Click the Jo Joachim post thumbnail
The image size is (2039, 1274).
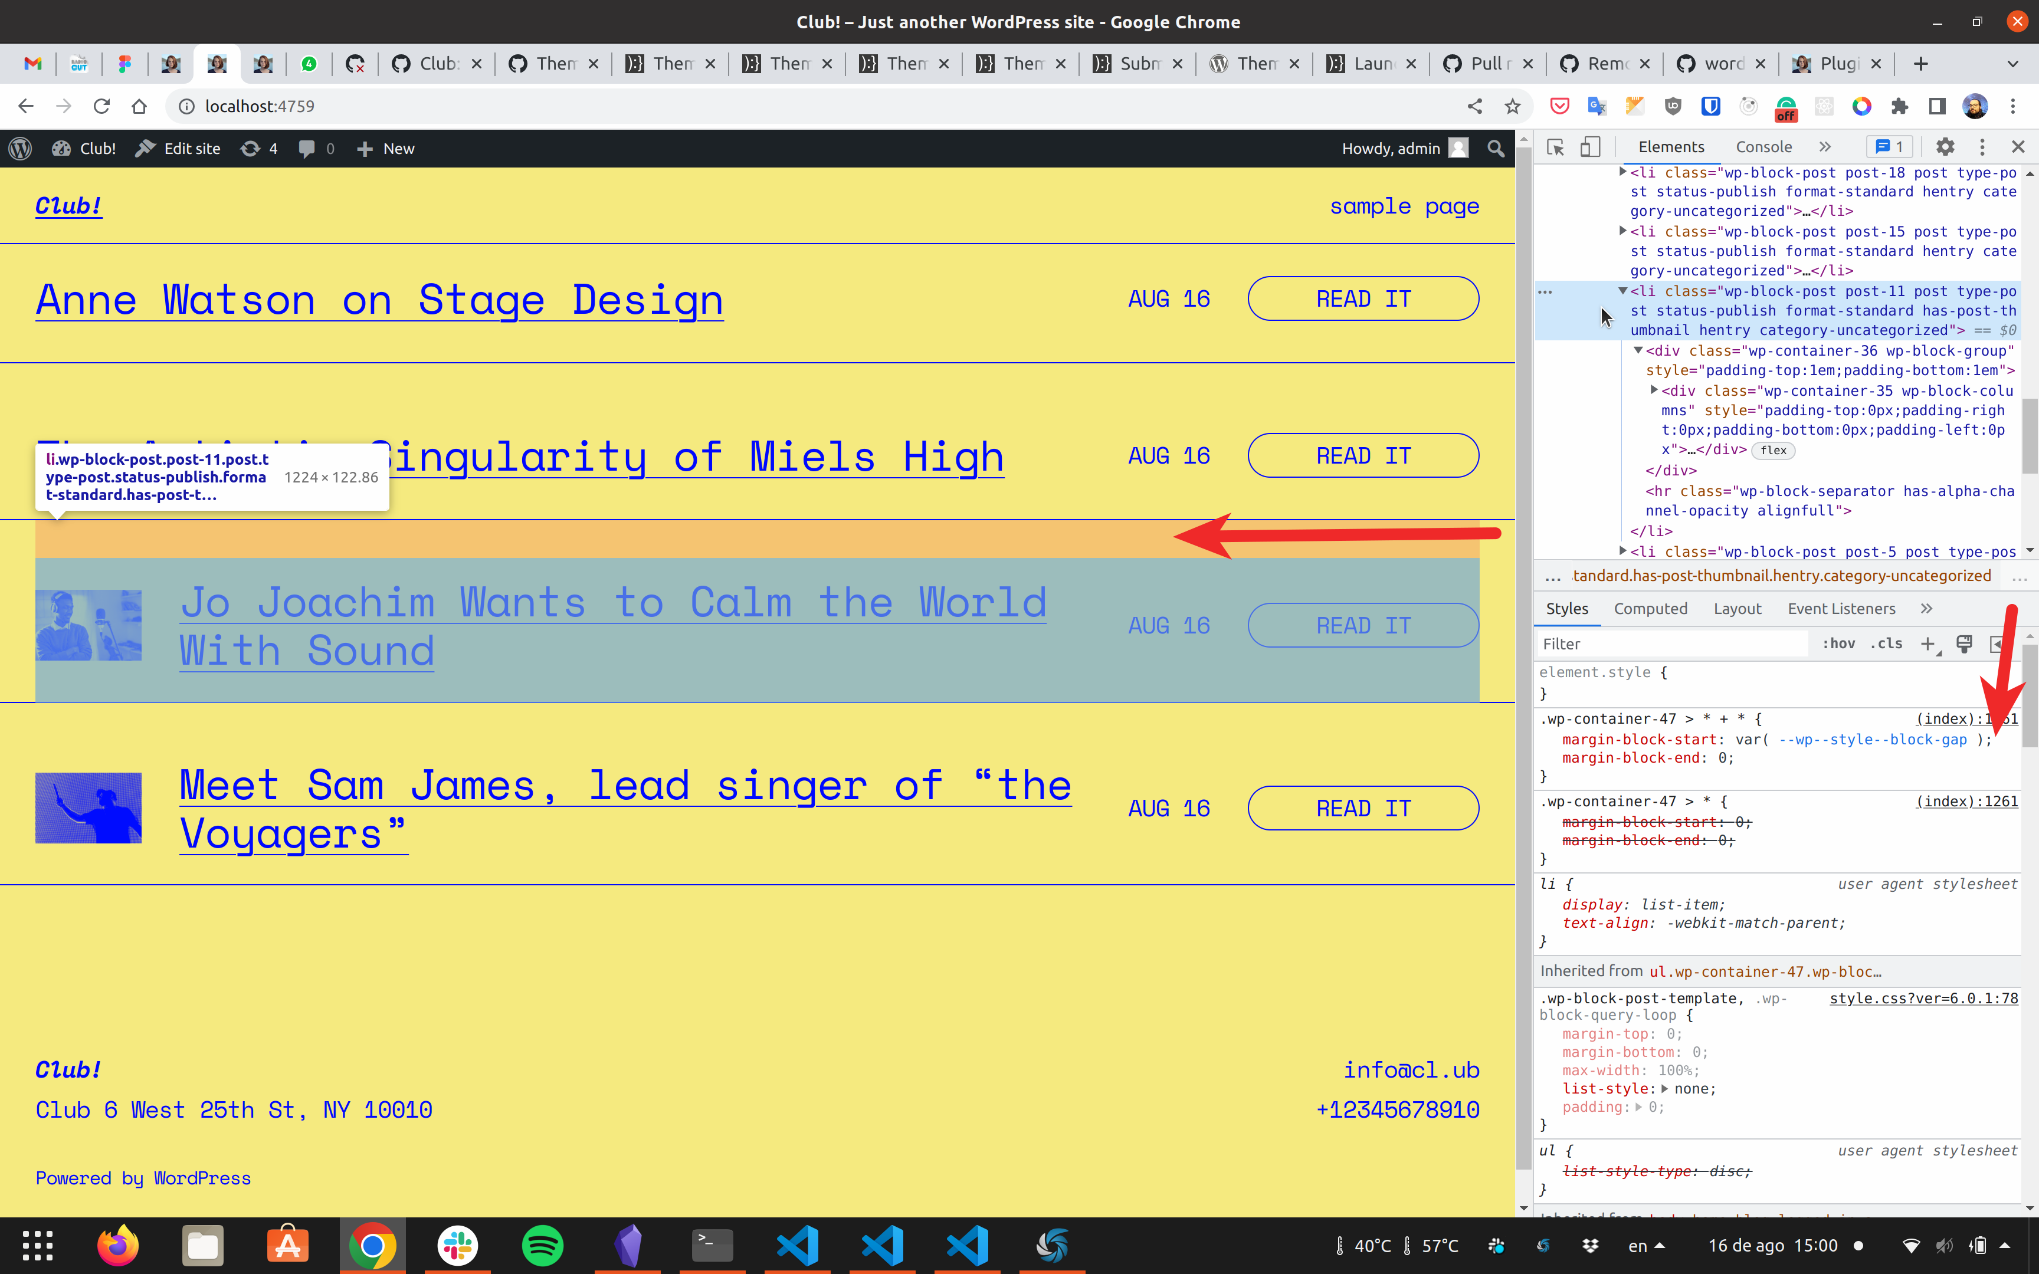(x=88, y=625)
